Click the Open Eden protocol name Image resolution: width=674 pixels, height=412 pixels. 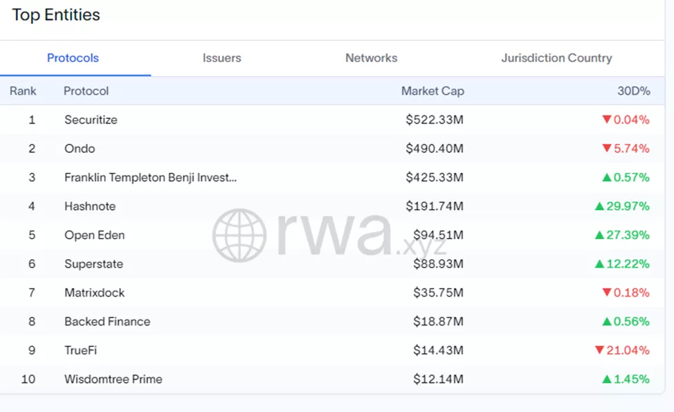[94, 235]
